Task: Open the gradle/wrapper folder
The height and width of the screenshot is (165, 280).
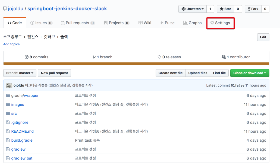Action: 25,96
